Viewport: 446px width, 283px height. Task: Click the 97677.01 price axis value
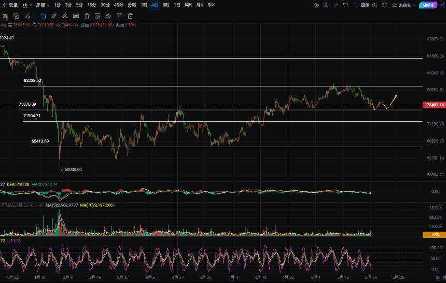[435, 39]
